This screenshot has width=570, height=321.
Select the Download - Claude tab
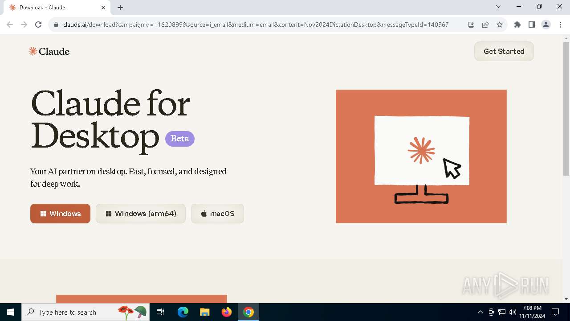point(57,8)
